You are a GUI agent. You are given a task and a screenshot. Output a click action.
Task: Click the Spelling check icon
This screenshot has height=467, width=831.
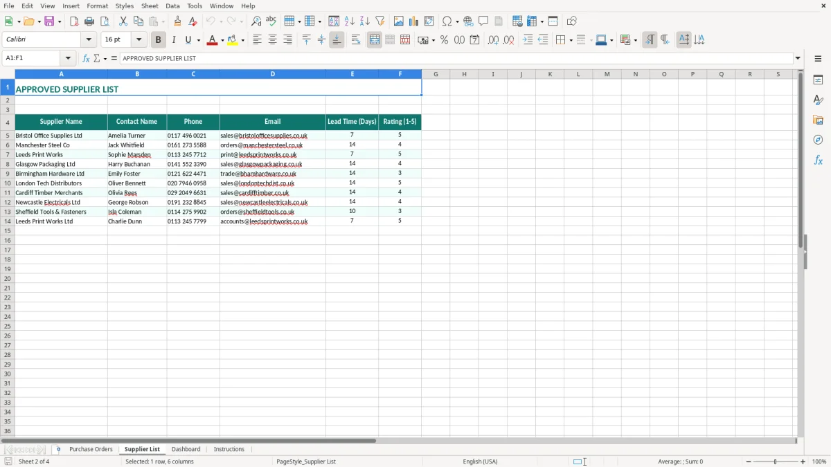[271, 21]
